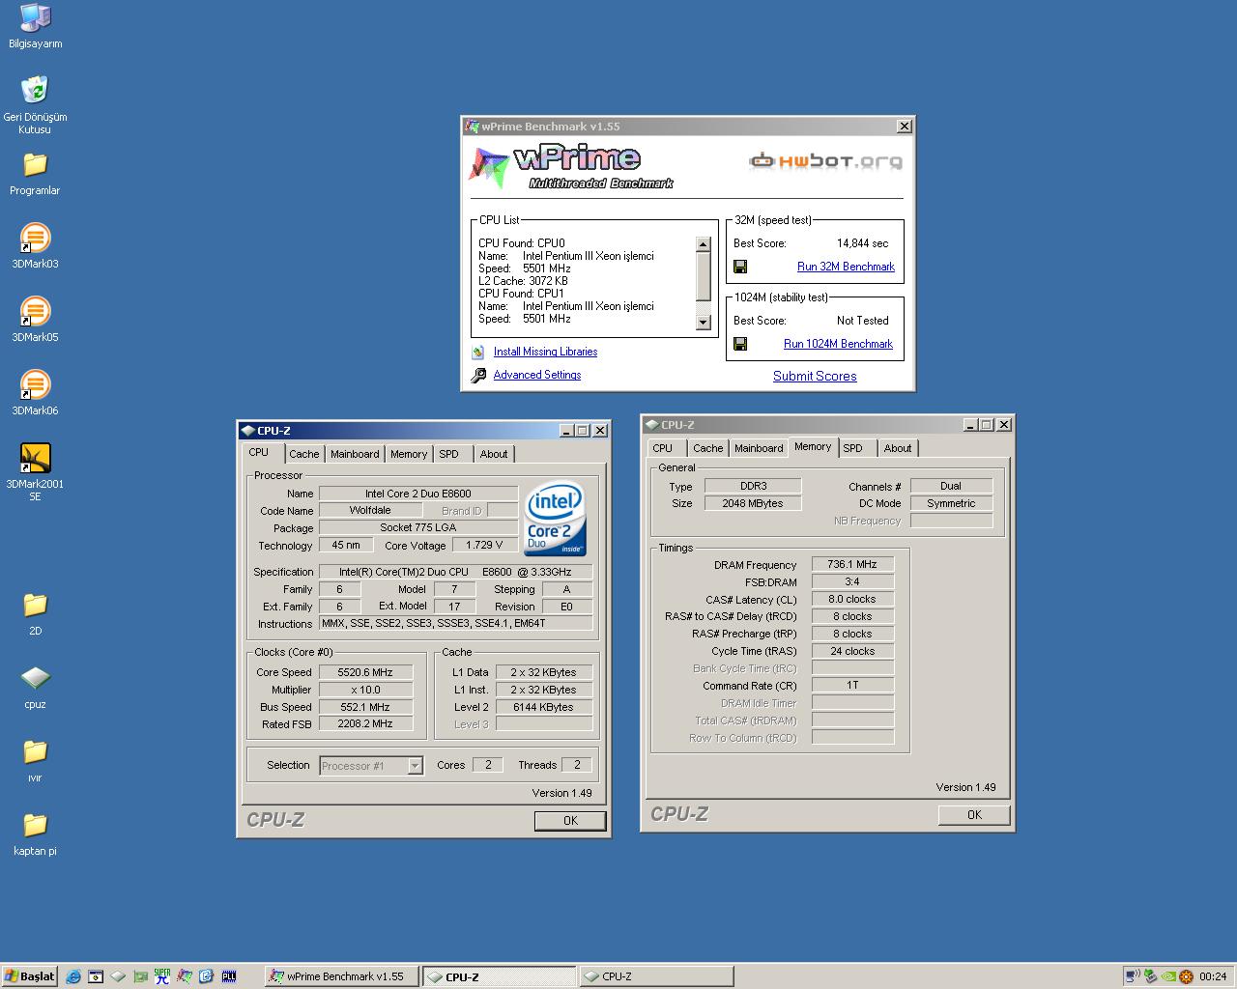Click the taskbar clock showing 00:24
Viewport: 1237px width, 989px height.
click(x=1213, y=976)
